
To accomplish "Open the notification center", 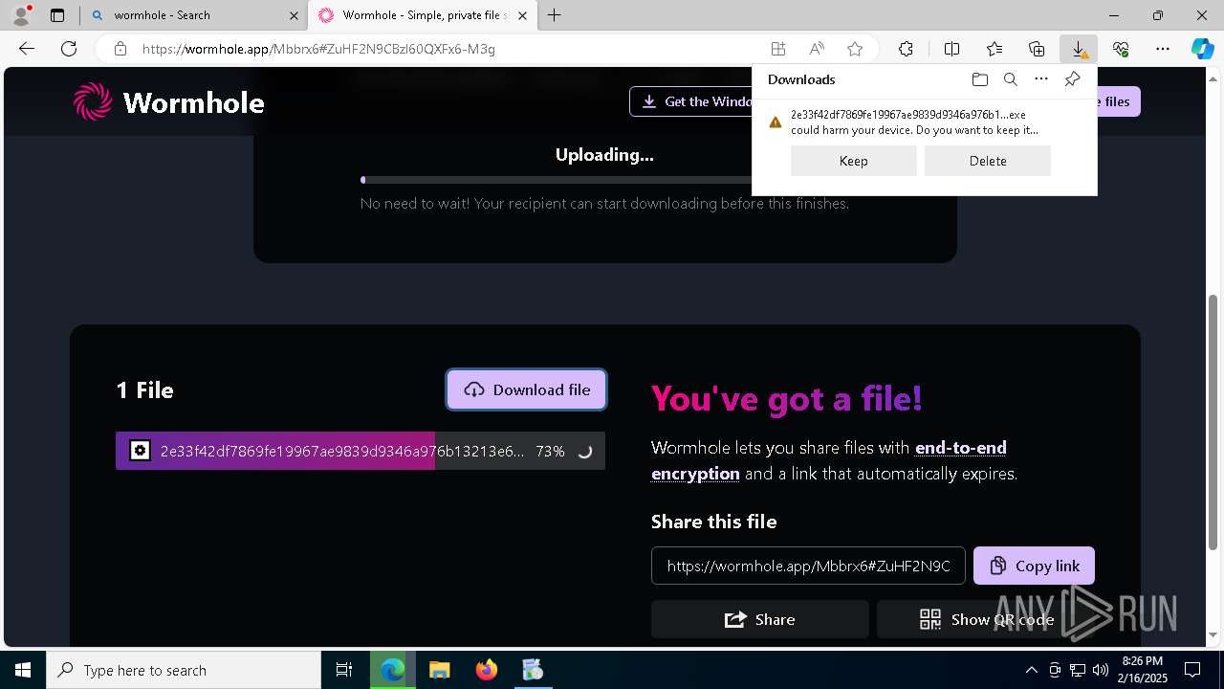I will tap(1193, 670).
